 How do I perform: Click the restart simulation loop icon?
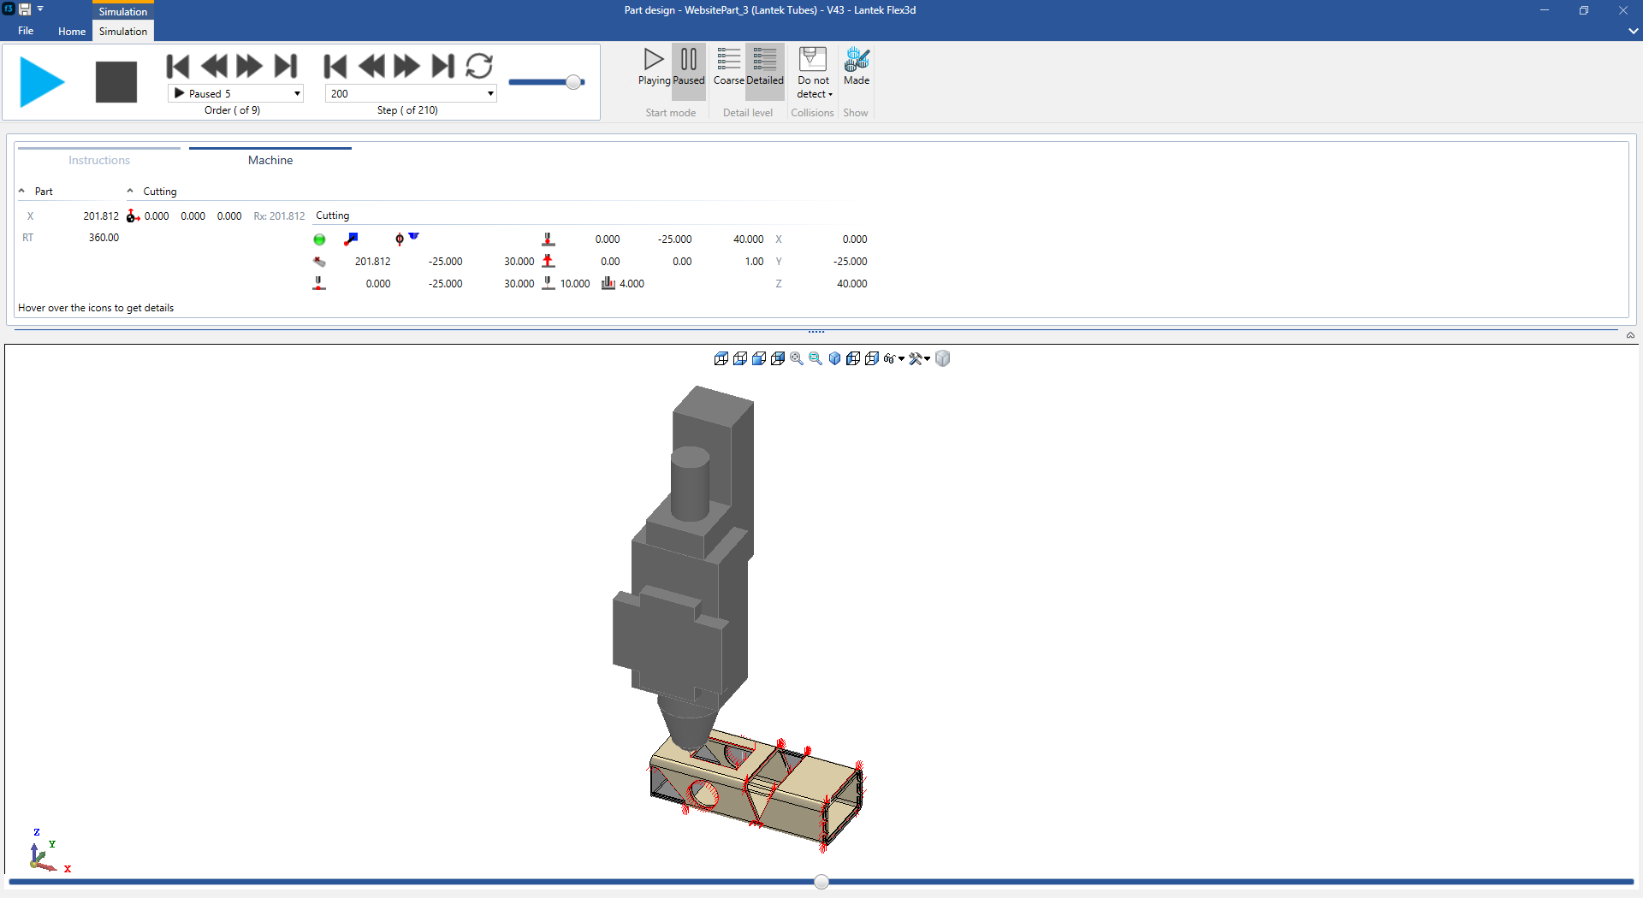click(480, 66)
